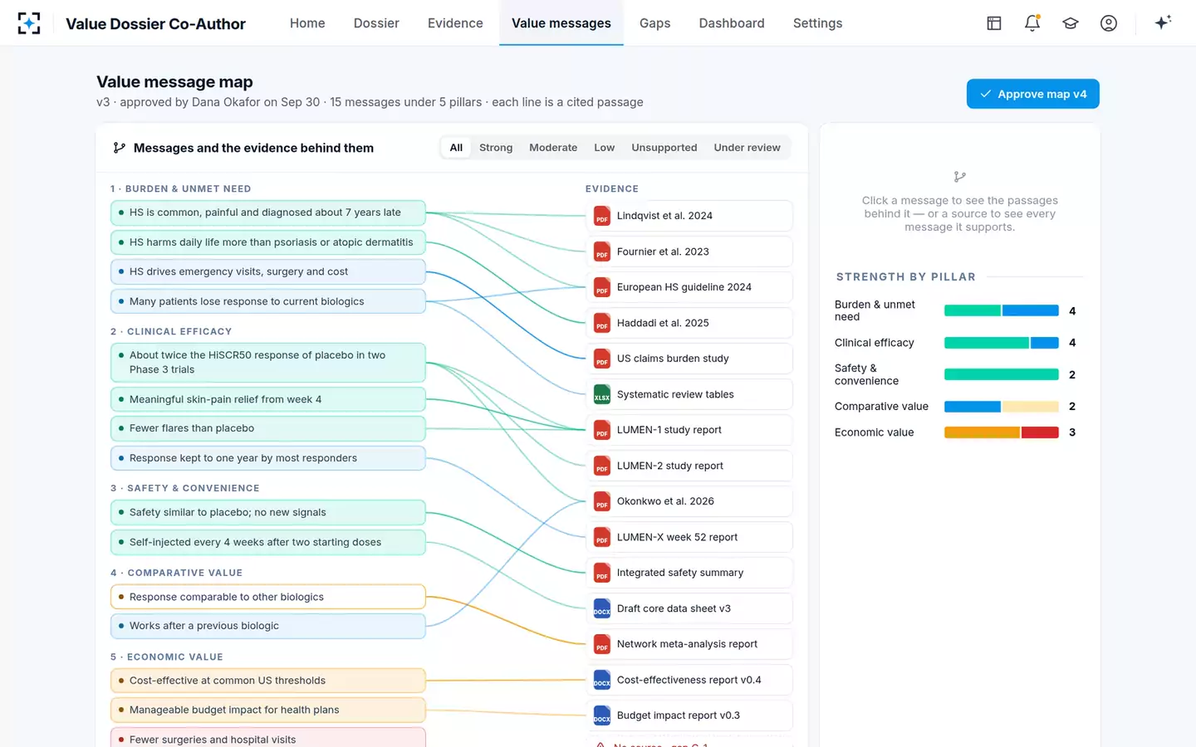
Task: Open notifications bell icon
Action: click(1032, 23)
